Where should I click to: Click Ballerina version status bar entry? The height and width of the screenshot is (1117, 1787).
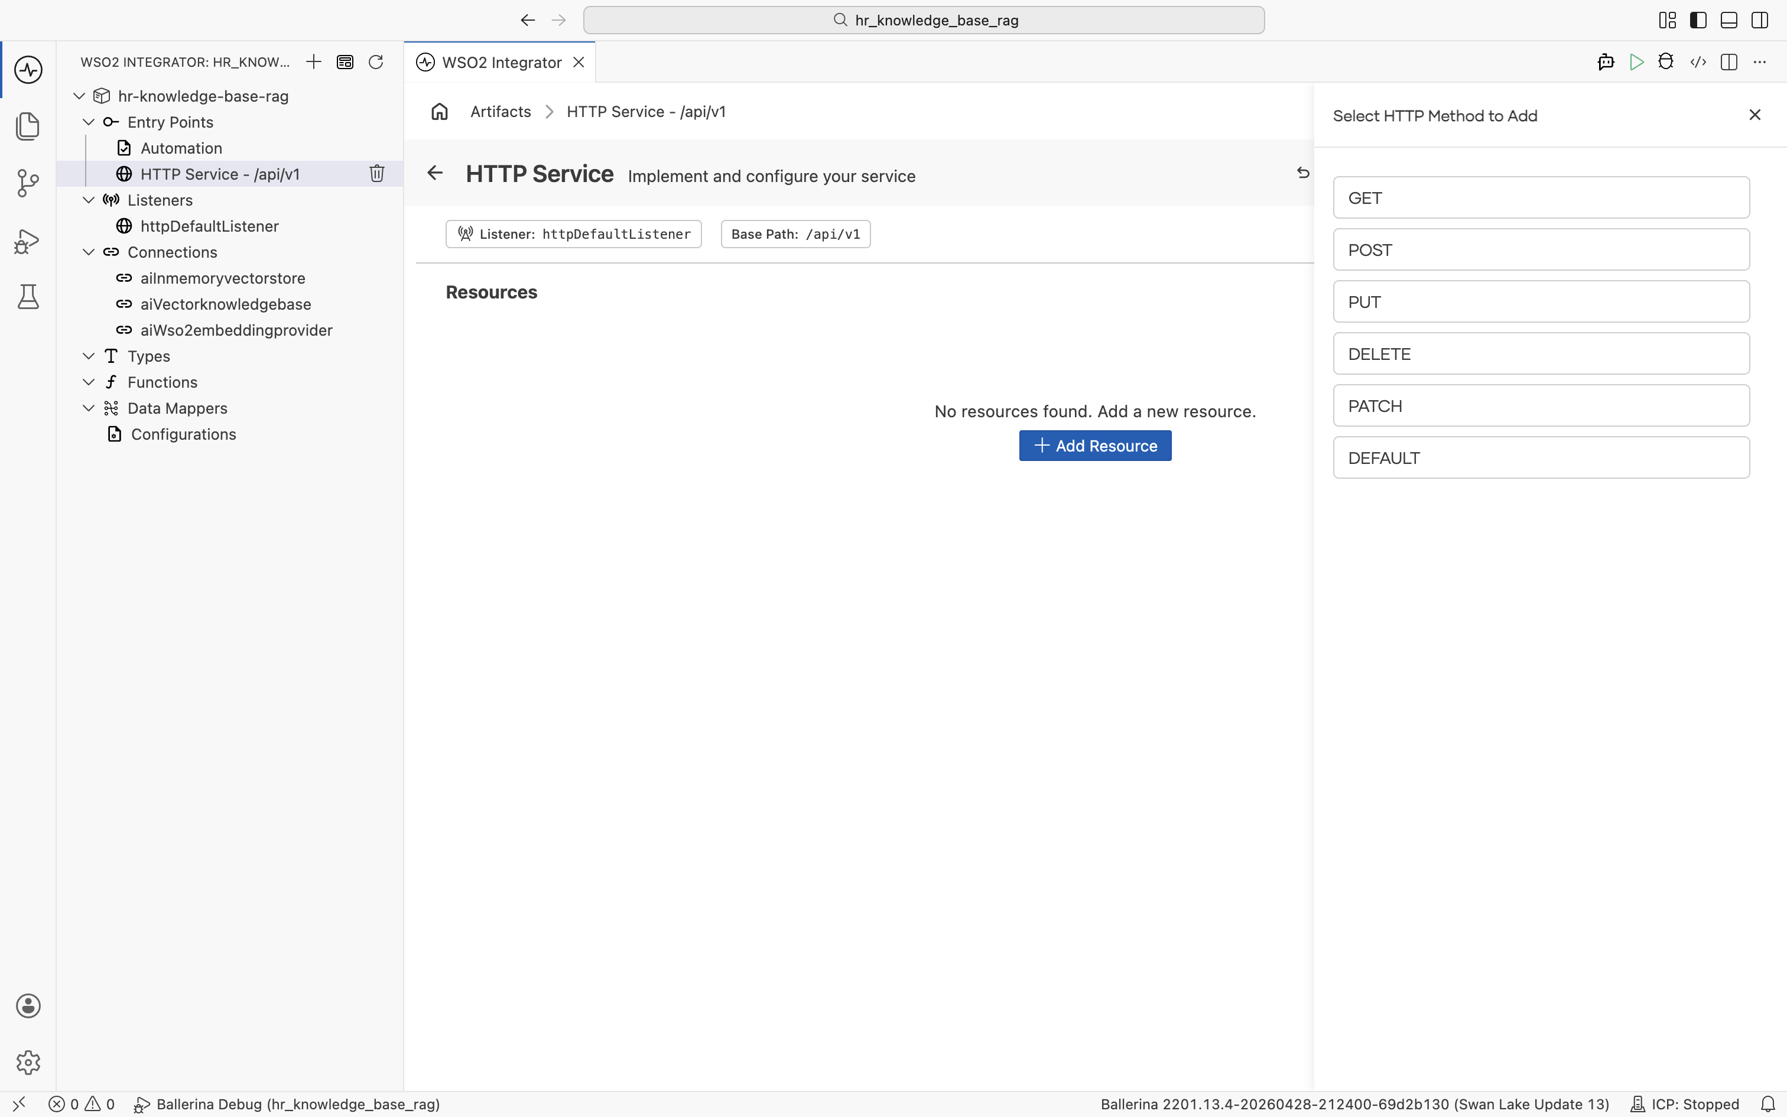click(x=1354, y=1104)
